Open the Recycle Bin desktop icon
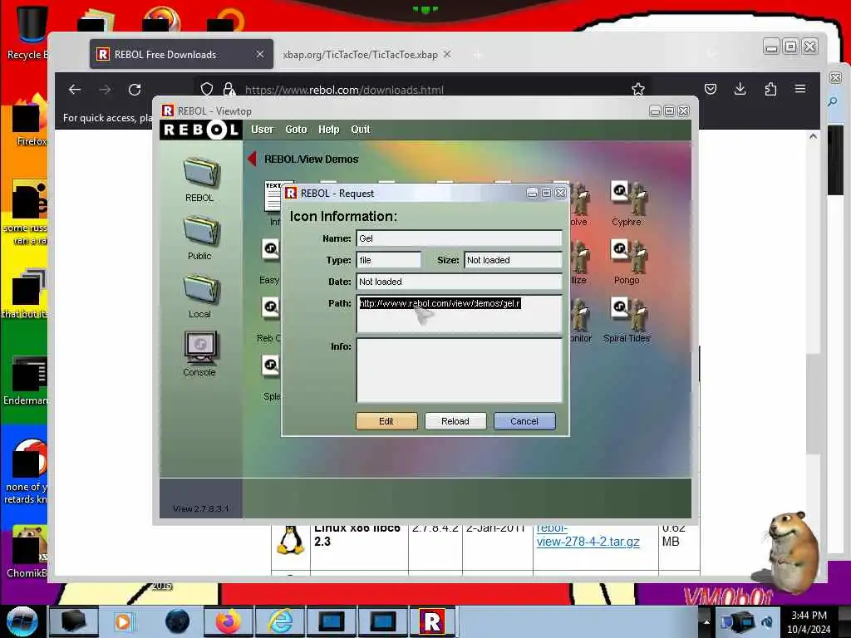Image resolution: width=851 pixels, height=638 pixels. 29,32
